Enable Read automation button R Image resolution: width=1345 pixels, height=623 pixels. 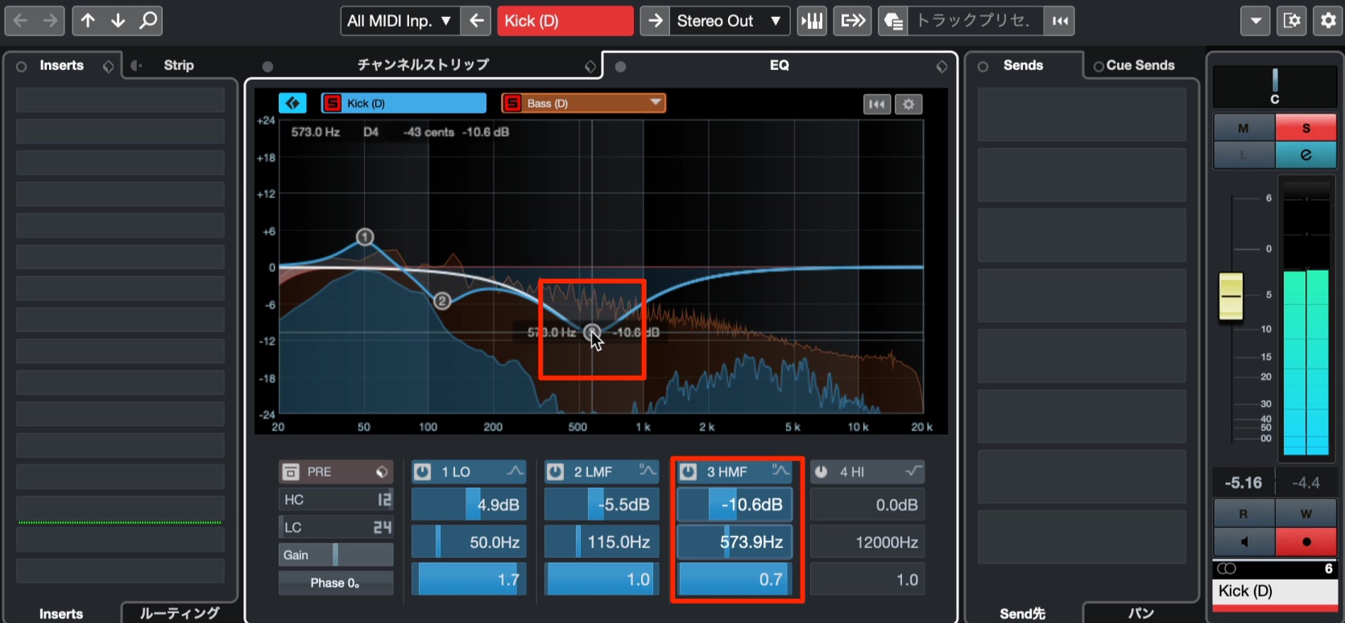(x=1244, y=514)
